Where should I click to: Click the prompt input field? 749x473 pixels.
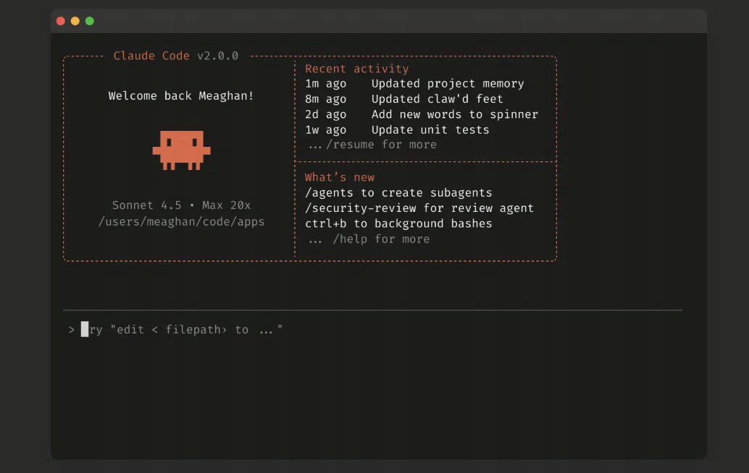point(372,330)
